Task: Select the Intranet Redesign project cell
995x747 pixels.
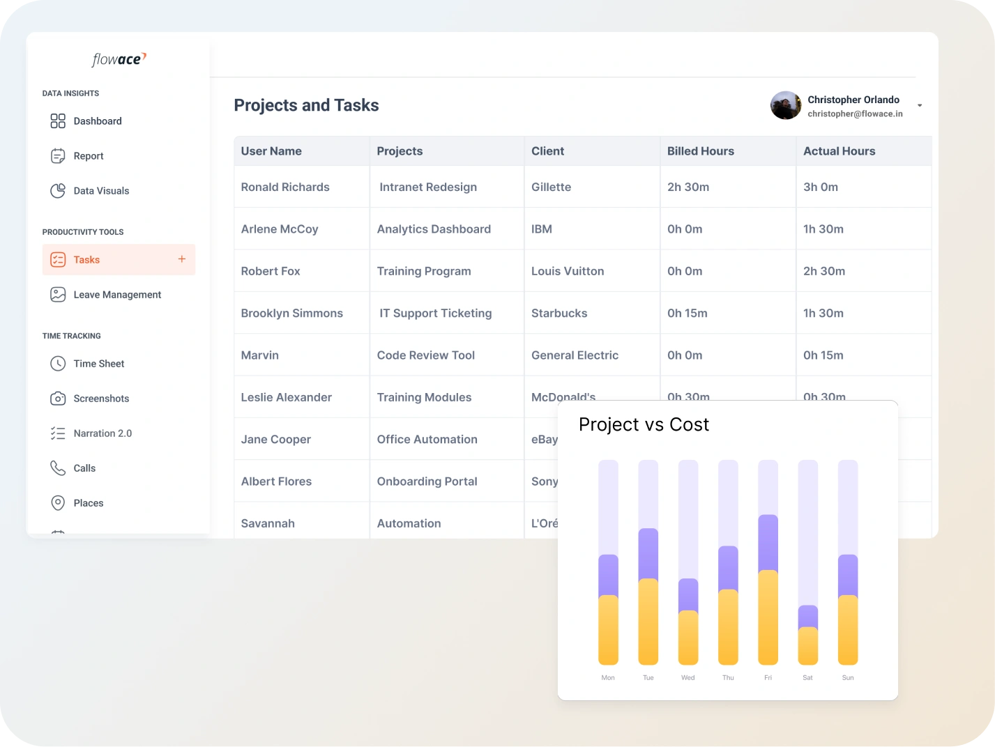Action: pyautogui.click(x=428, y=187)
